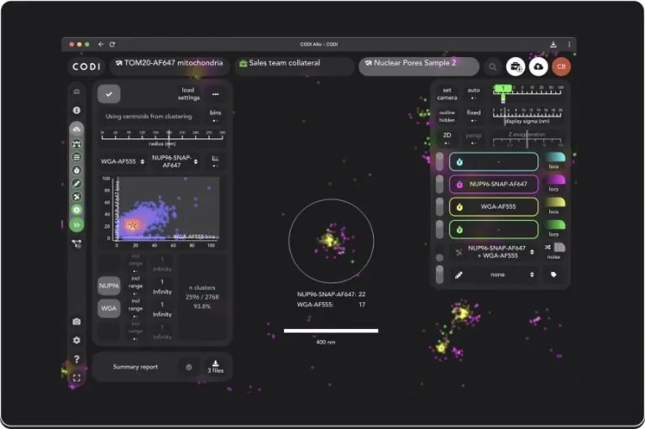Click the WGA channel button
Screen dimensions: 645x429
click(x=109, y=308)
